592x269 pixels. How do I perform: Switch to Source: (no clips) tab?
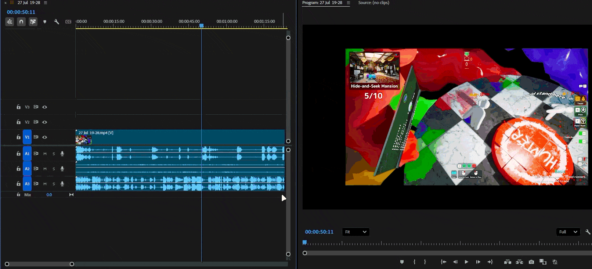coord(373,3)
